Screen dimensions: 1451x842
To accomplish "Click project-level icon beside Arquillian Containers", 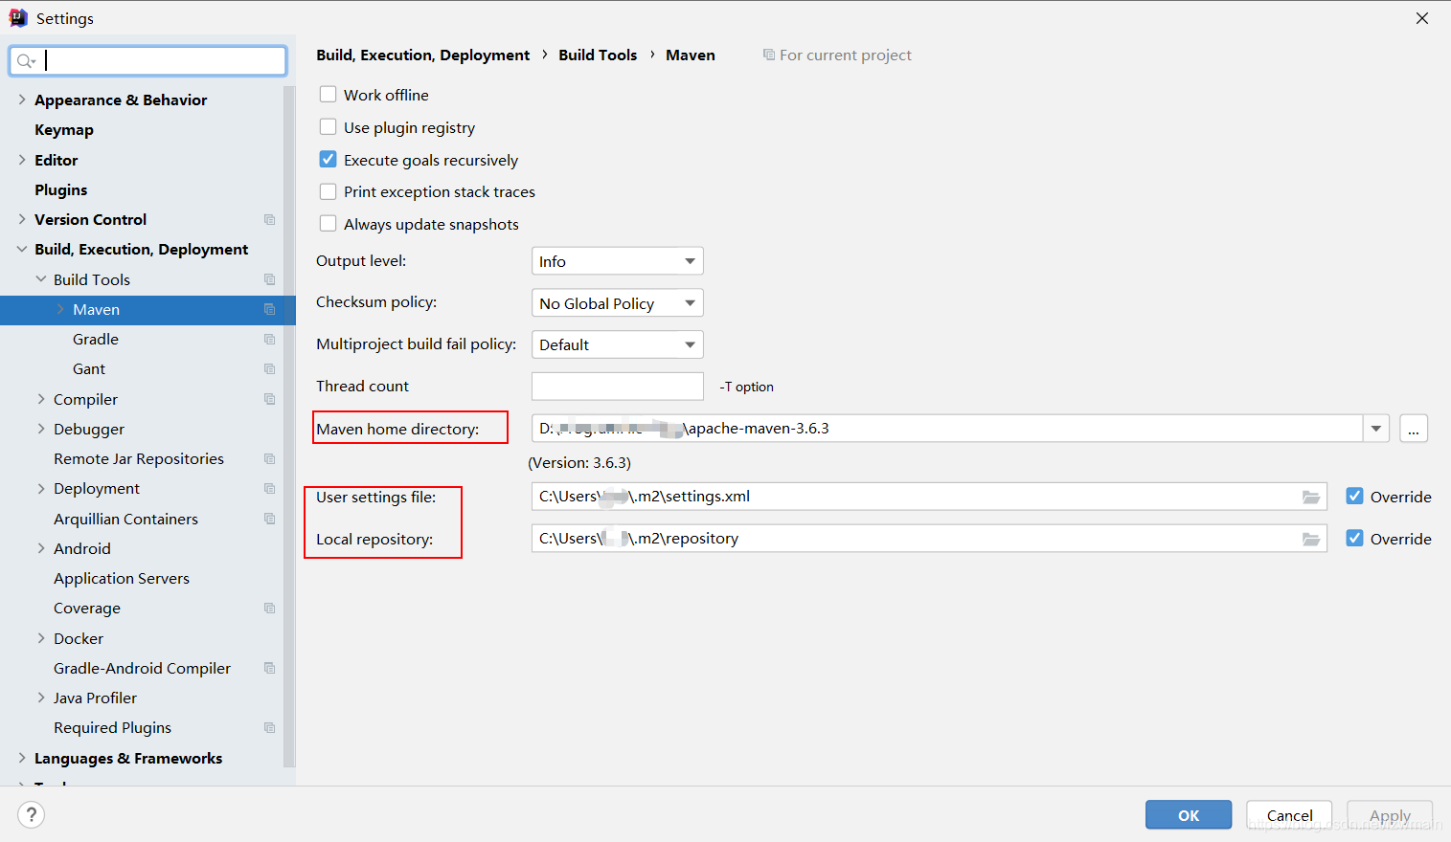I will [x=269, y=519].
